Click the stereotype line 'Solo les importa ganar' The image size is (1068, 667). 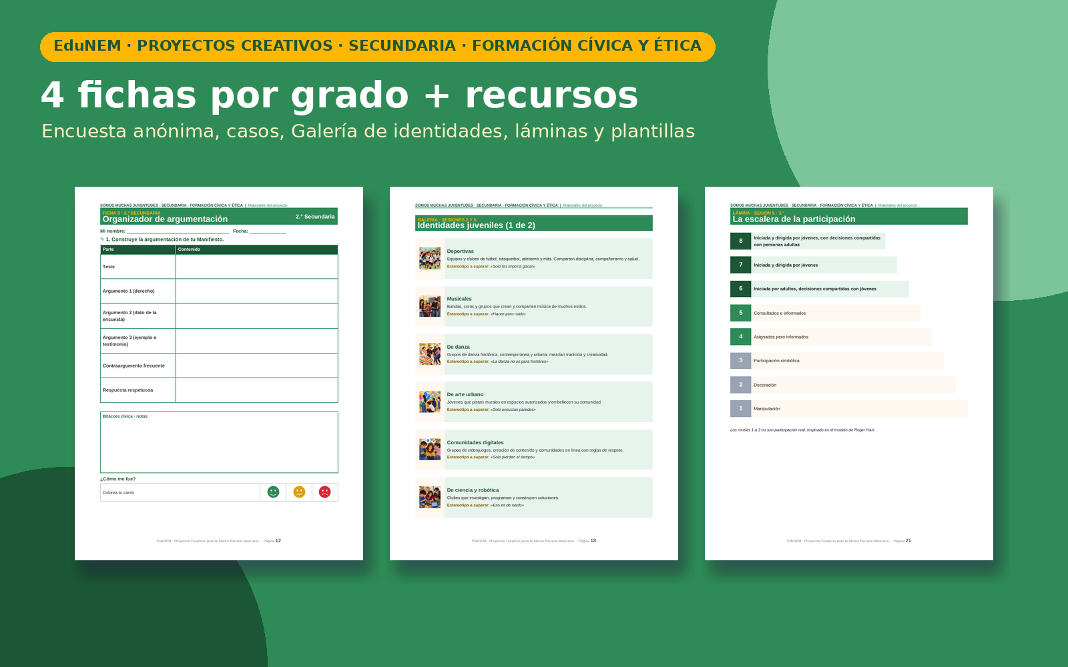click(x=491, y=266)
